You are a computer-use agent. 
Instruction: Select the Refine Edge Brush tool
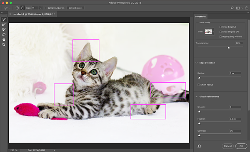coord(4,25)
